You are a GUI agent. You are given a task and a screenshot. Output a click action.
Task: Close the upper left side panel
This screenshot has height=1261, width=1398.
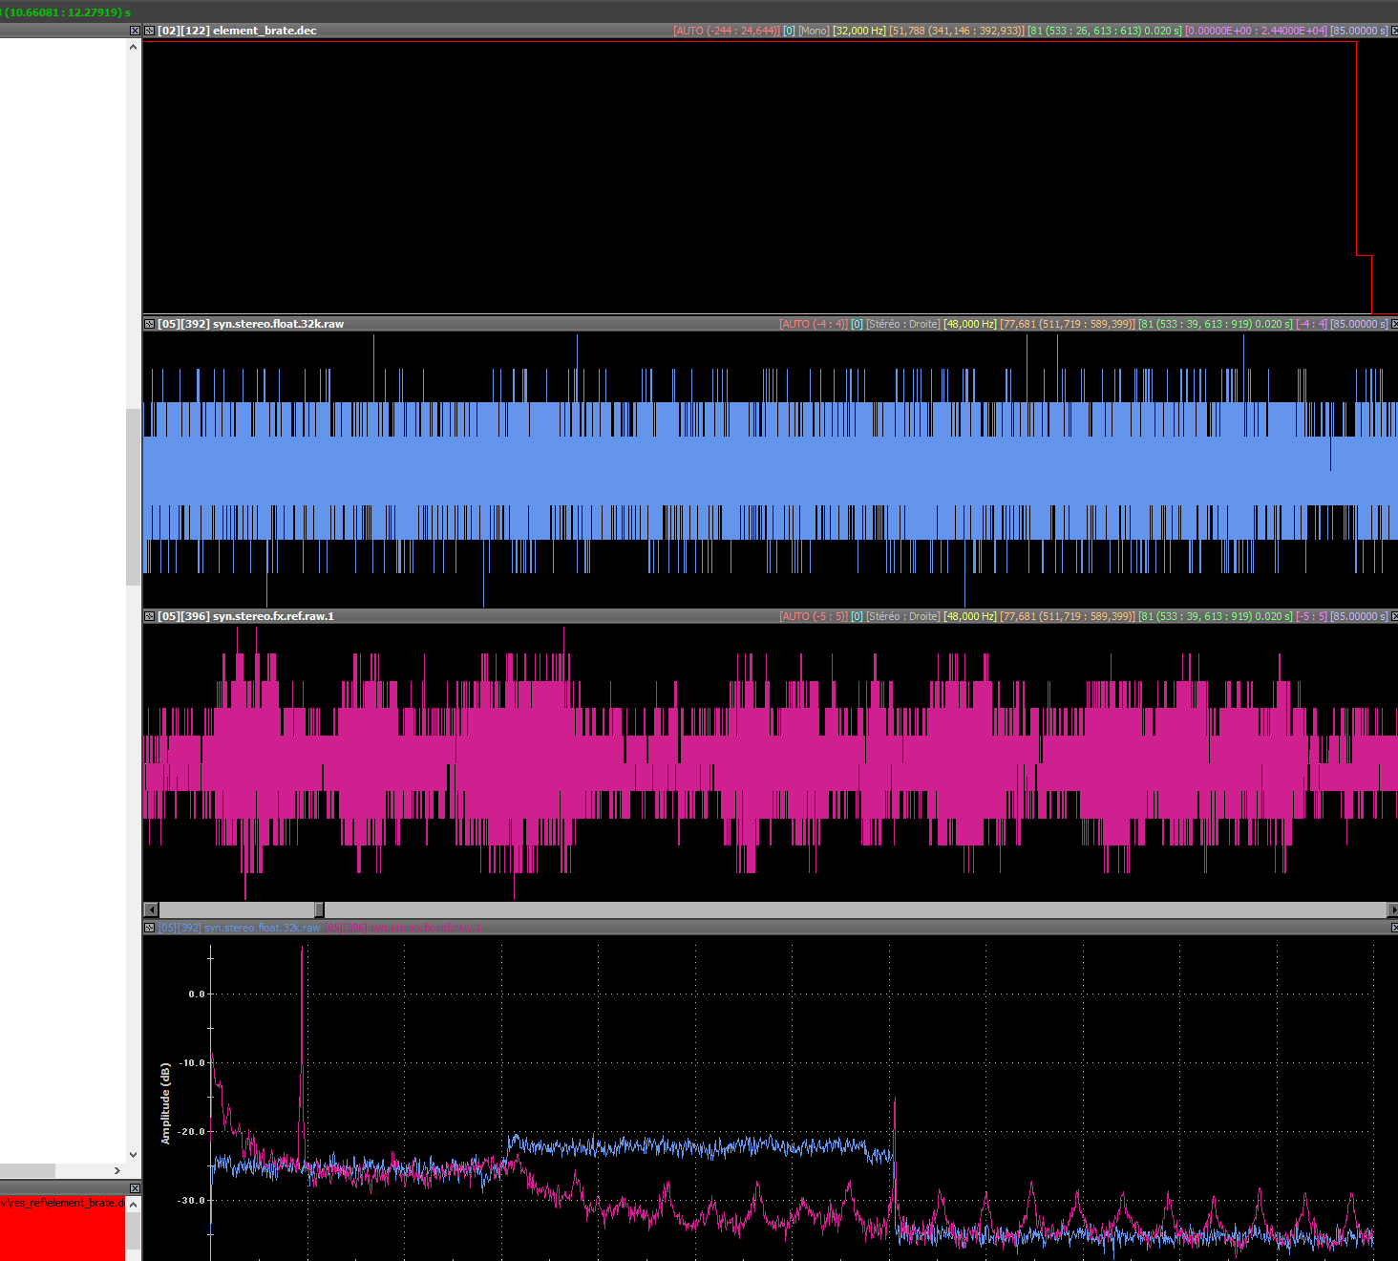coord(135,31)
